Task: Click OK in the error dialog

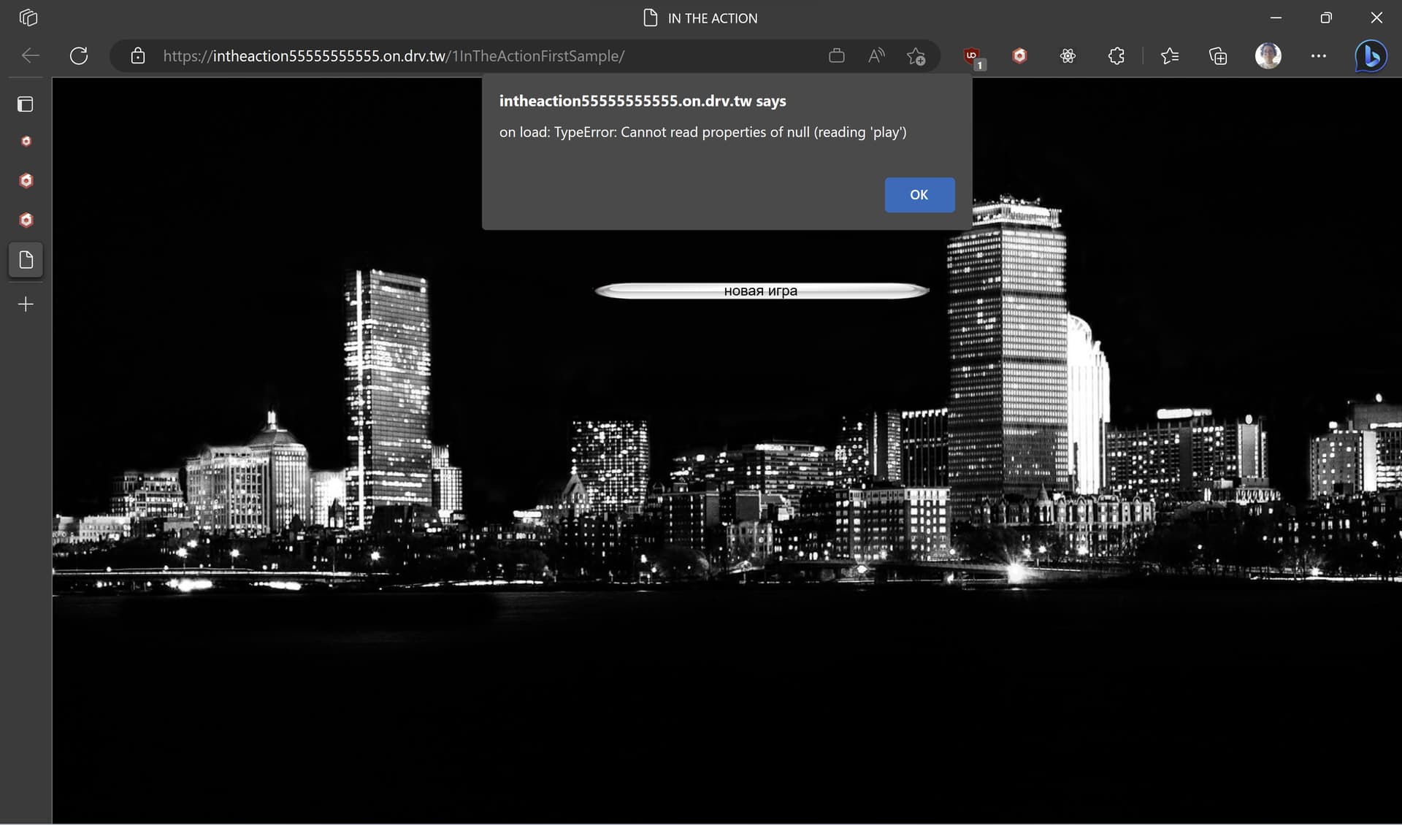Action: pos(919,195)
